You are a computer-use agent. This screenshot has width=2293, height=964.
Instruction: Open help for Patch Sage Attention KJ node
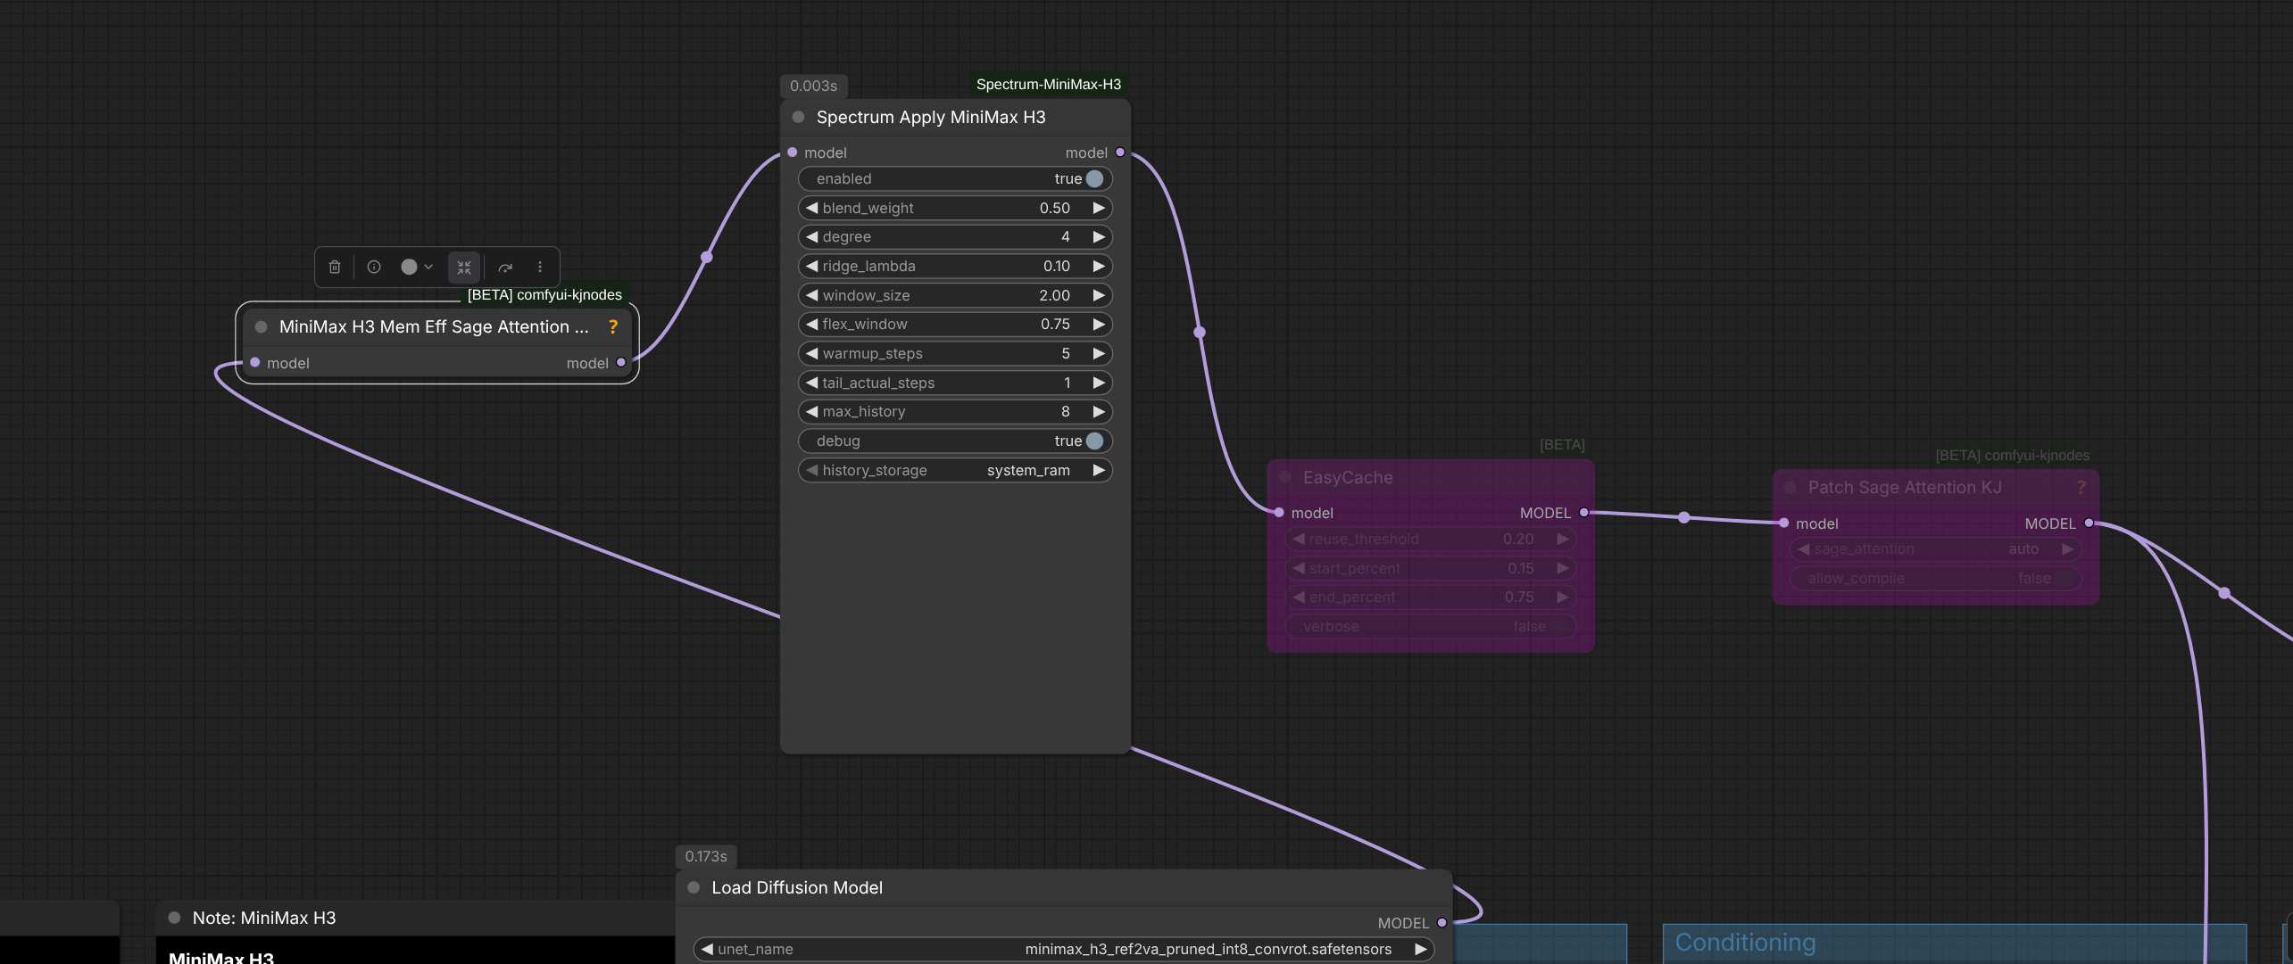click(x=2081, y=487)
